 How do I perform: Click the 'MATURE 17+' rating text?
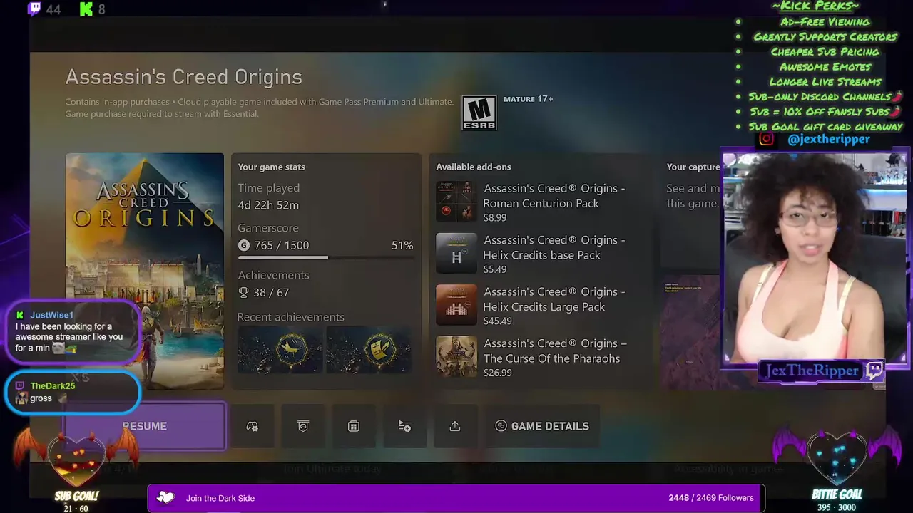tap(529, 99)
